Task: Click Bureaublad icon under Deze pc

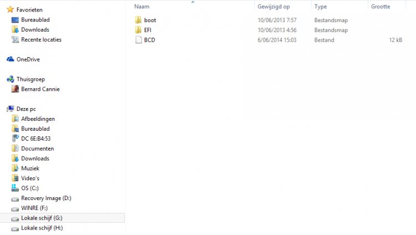Action: (15, 129)
